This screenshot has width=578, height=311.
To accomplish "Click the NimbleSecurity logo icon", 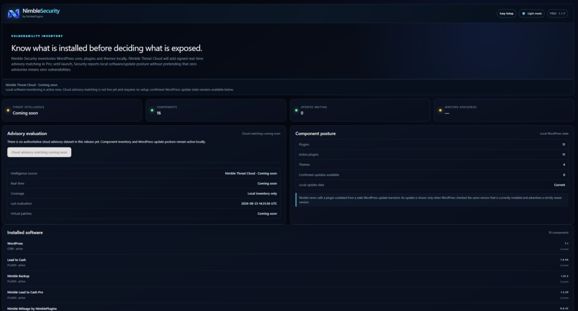I will [x=14, y=14].
